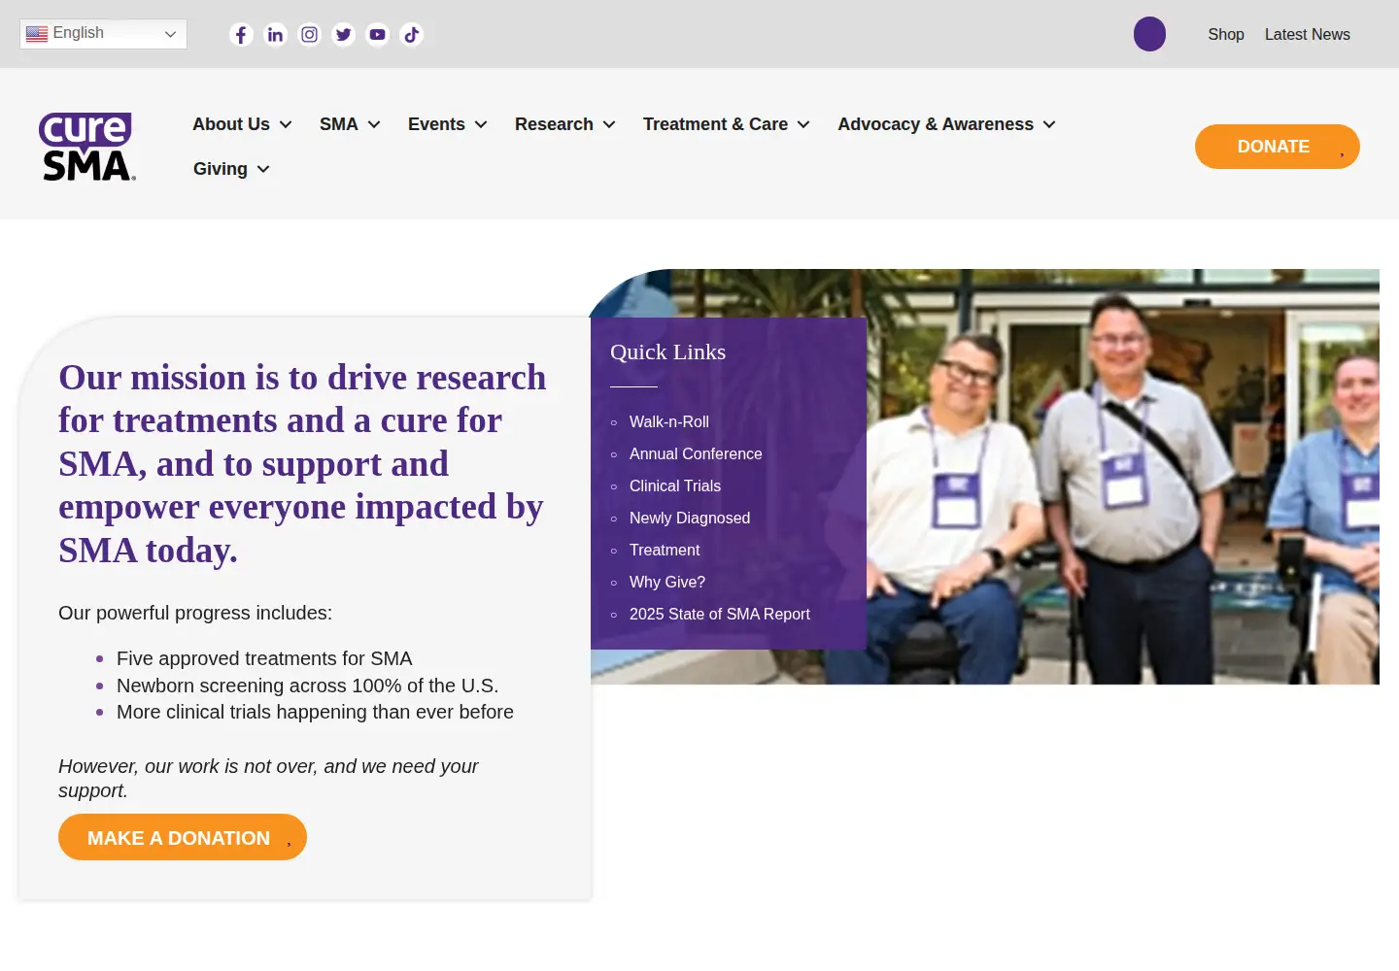Click the orange DONATE button
Screen dimensions: 1399x971
(x=1278, y=147)
